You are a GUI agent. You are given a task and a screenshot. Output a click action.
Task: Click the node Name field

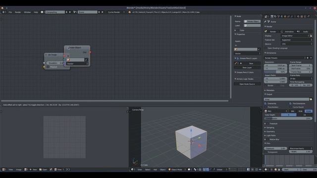[x=252, y=21]
